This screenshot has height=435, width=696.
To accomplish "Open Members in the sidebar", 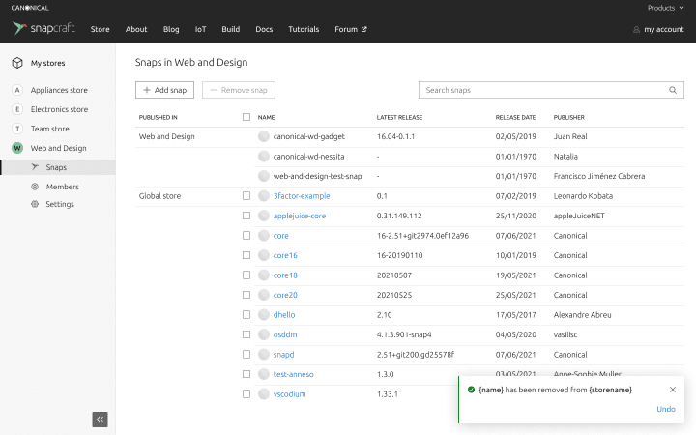I will click(x=62, y=187).
